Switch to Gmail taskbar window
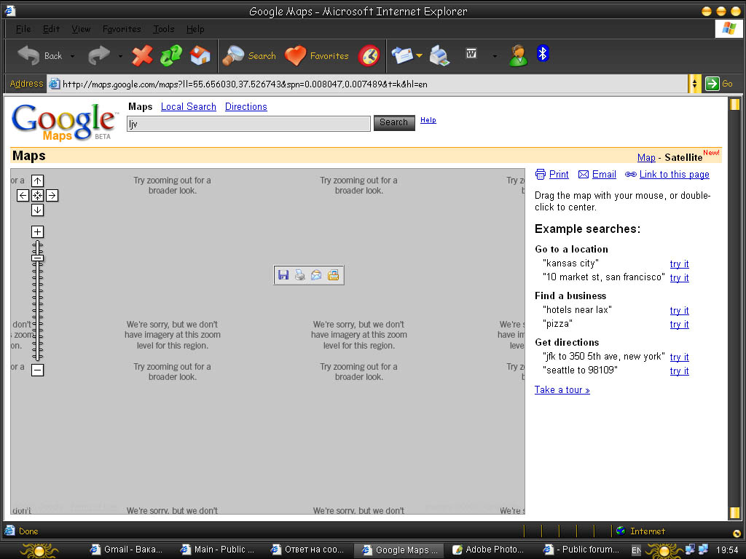The height and width of the screenshot is (559, 746). 127,550
